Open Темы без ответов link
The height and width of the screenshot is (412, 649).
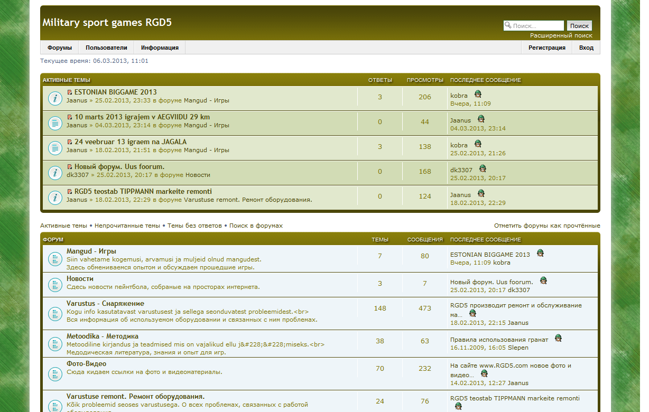(194, 226)
